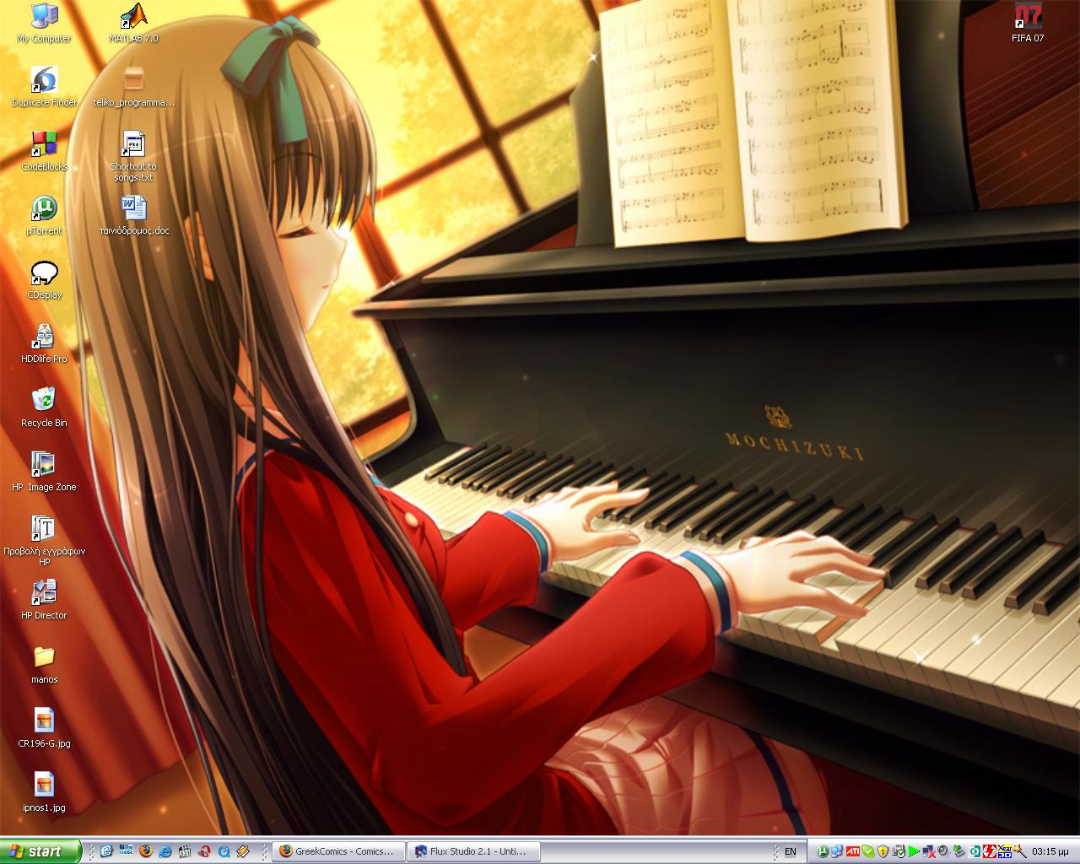This screenshot has height=864, width=1080.
Task: Launch Firefox from the Quick Launch bar
Action: (x=145, y=851)
